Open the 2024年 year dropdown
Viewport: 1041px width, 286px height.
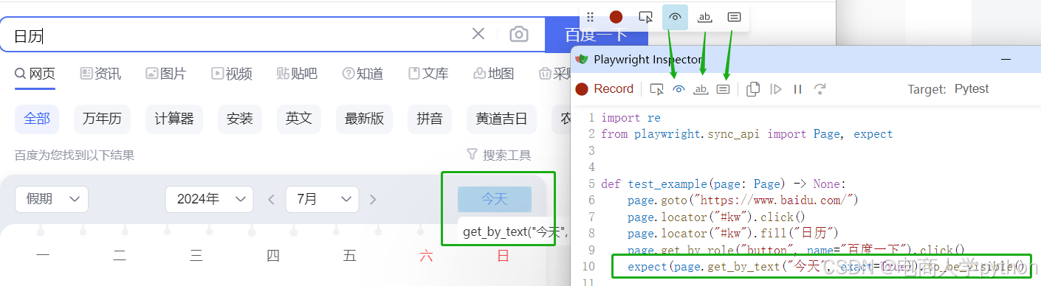click(x=210, y=199)
